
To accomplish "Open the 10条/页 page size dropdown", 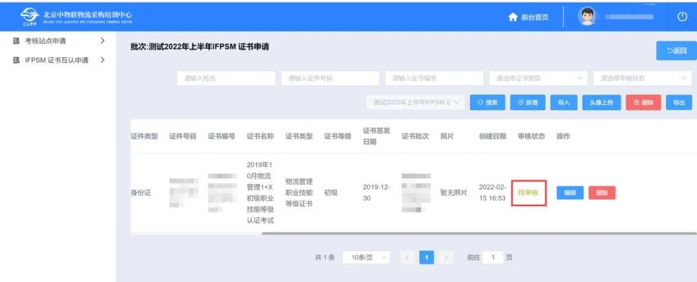I will pyautogui.click(x=367, y=258).
